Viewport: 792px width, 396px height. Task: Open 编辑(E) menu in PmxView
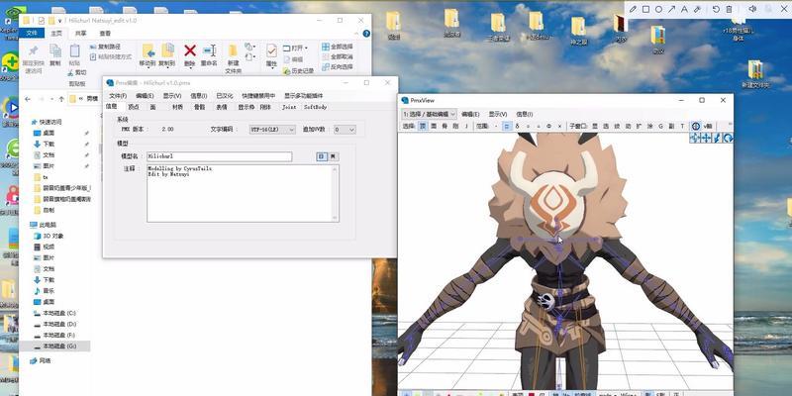[x=470, y=114]
